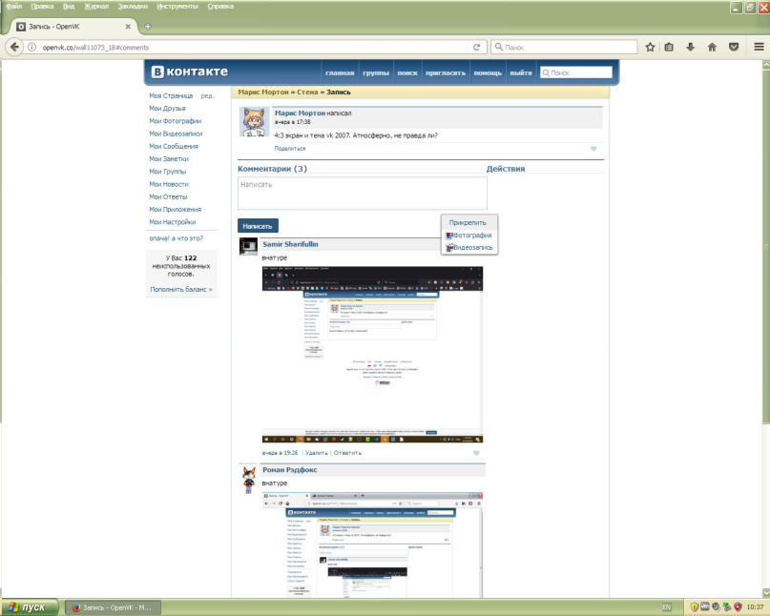
Task: Click 'Удалить' under Samir's comment
Action: click(x=316, y=453)
